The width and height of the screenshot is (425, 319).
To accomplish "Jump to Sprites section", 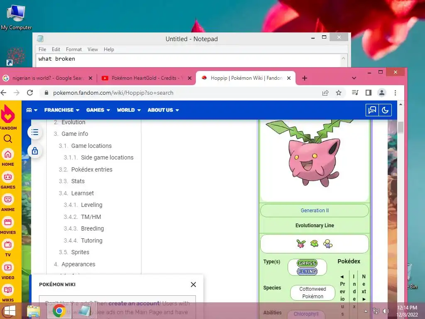I will (80, 252).
